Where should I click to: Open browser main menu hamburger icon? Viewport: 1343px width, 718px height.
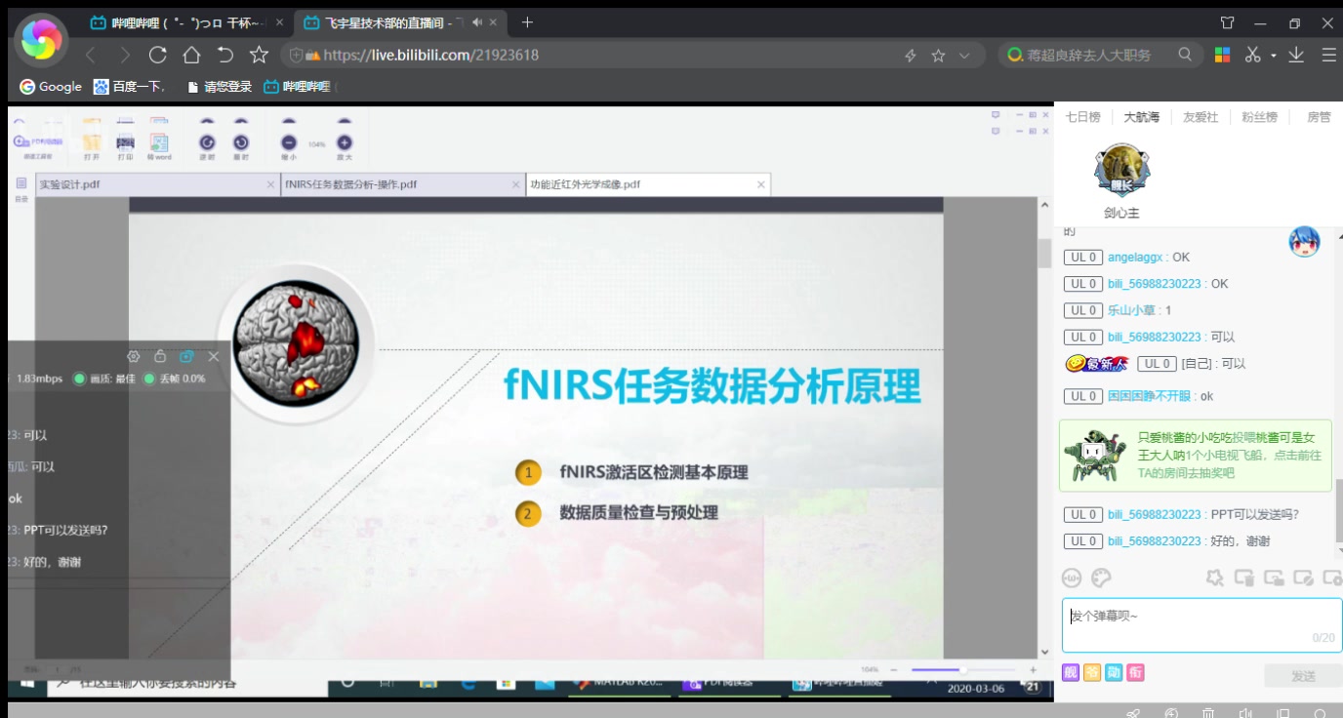[1328, 56]
